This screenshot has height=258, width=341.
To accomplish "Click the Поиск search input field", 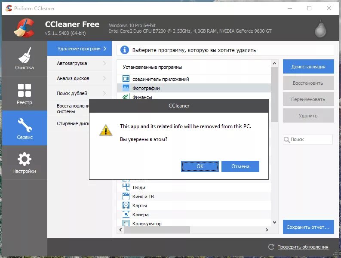I will [x=308, y=139].
